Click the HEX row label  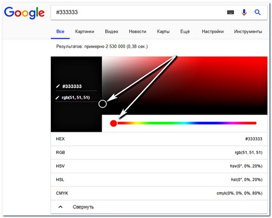click(x=60, y=139)
